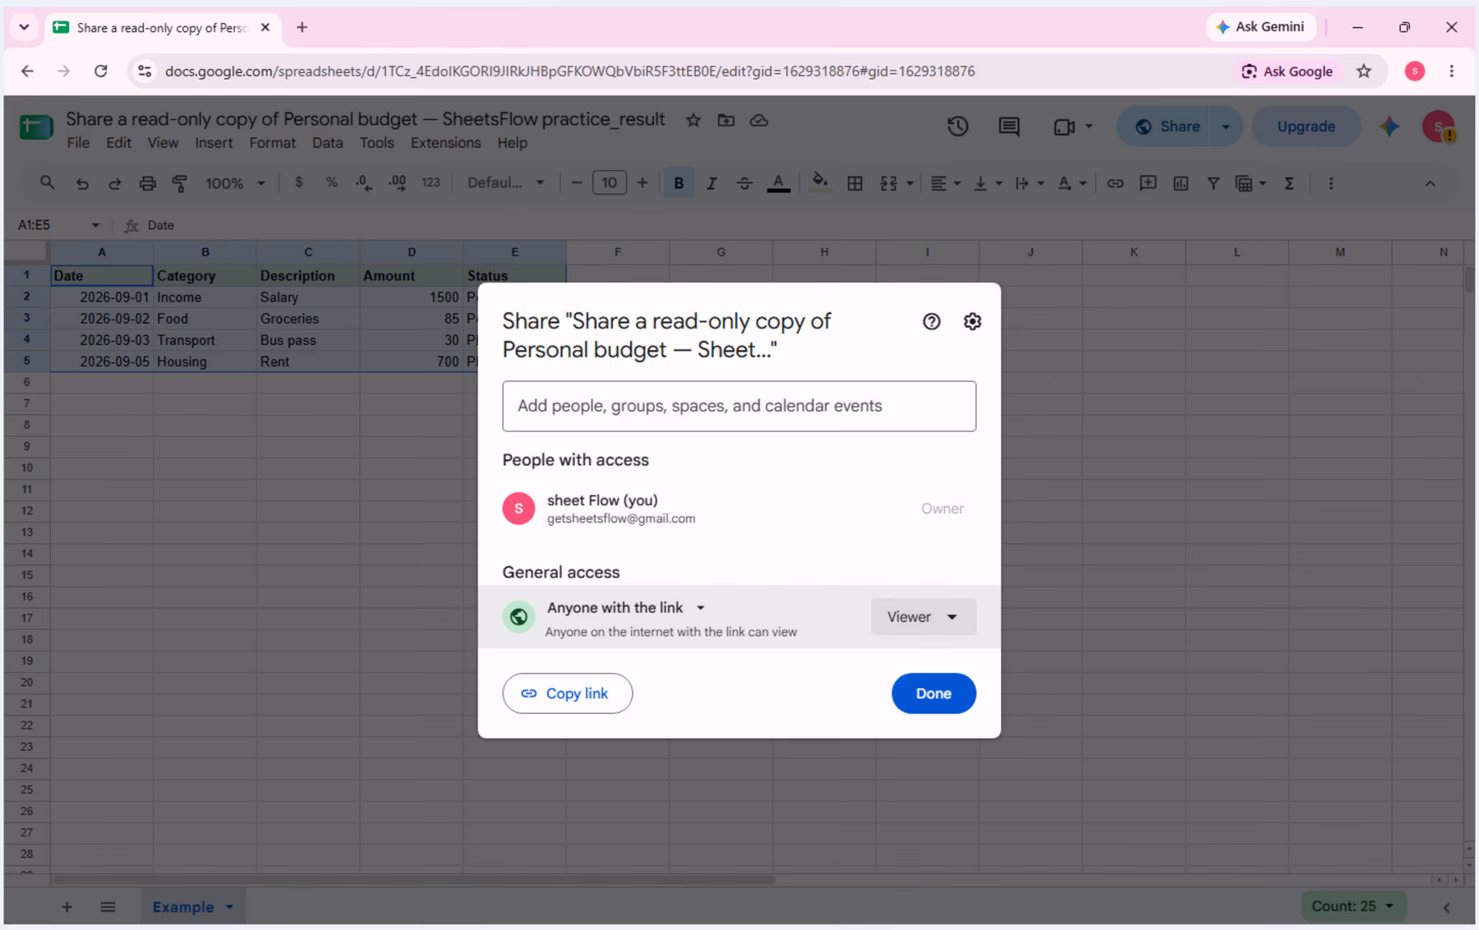Click the borders icon

pyautogui.click(x=855, y=183)
